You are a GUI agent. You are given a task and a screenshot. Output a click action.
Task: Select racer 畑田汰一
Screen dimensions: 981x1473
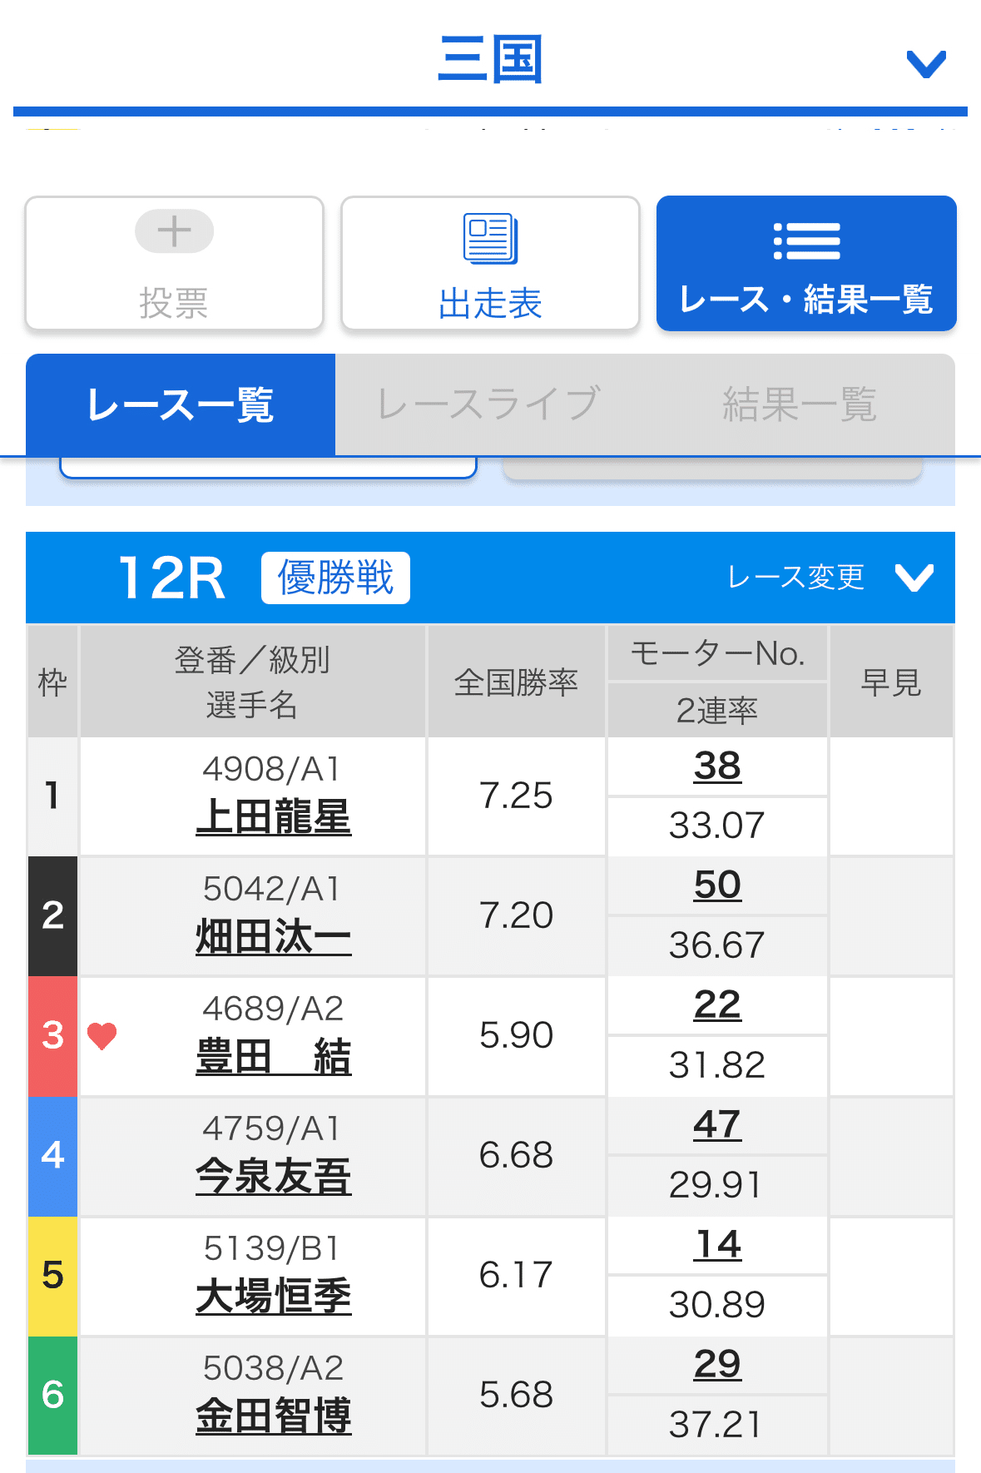274,939
